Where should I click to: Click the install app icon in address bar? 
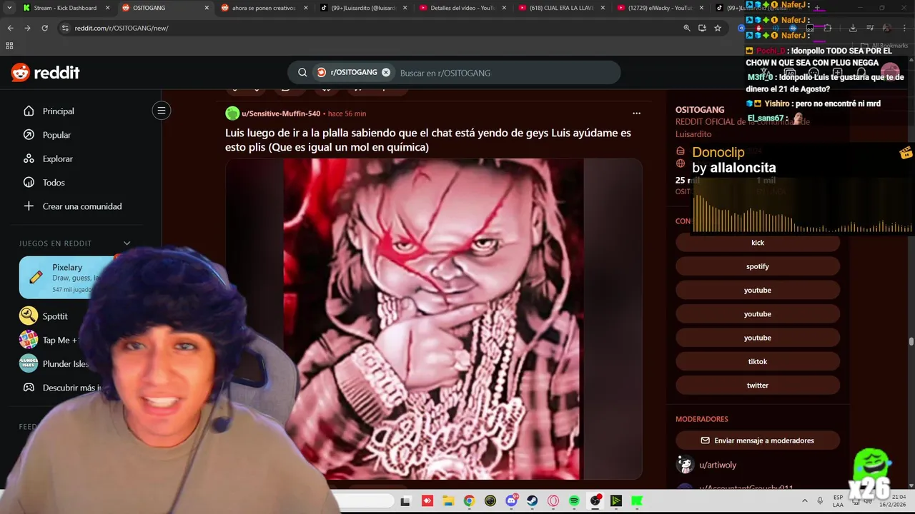click(702, 28)
